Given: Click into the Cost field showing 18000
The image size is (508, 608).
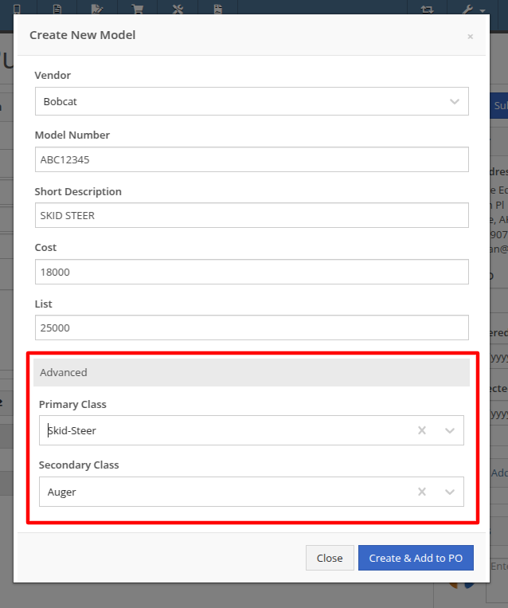Looking at the screenshot, I should pyautogui.click(x=252, y=272).
